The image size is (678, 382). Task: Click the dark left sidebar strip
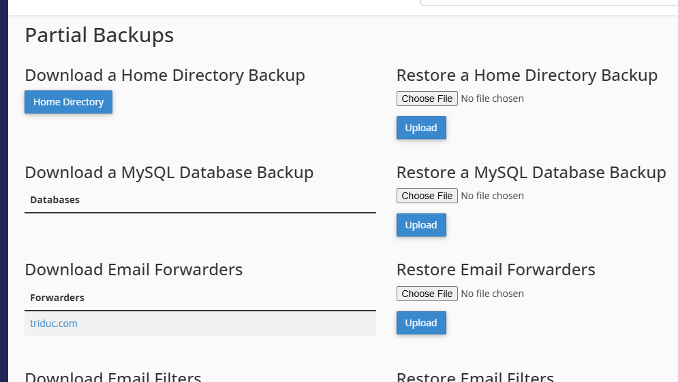4,191
